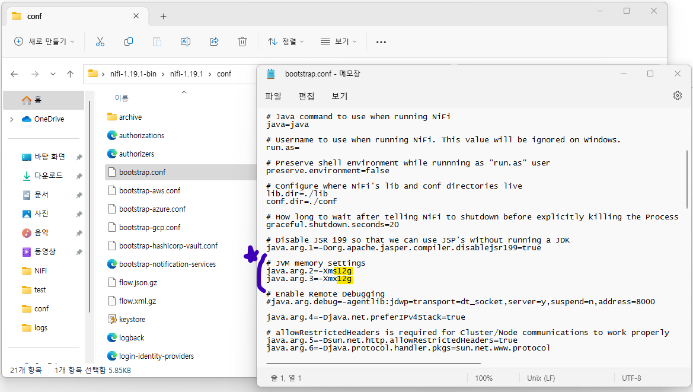Select login-identity-providers file
The width and height of the screenshot is (693, 392).
pos(157,356)
